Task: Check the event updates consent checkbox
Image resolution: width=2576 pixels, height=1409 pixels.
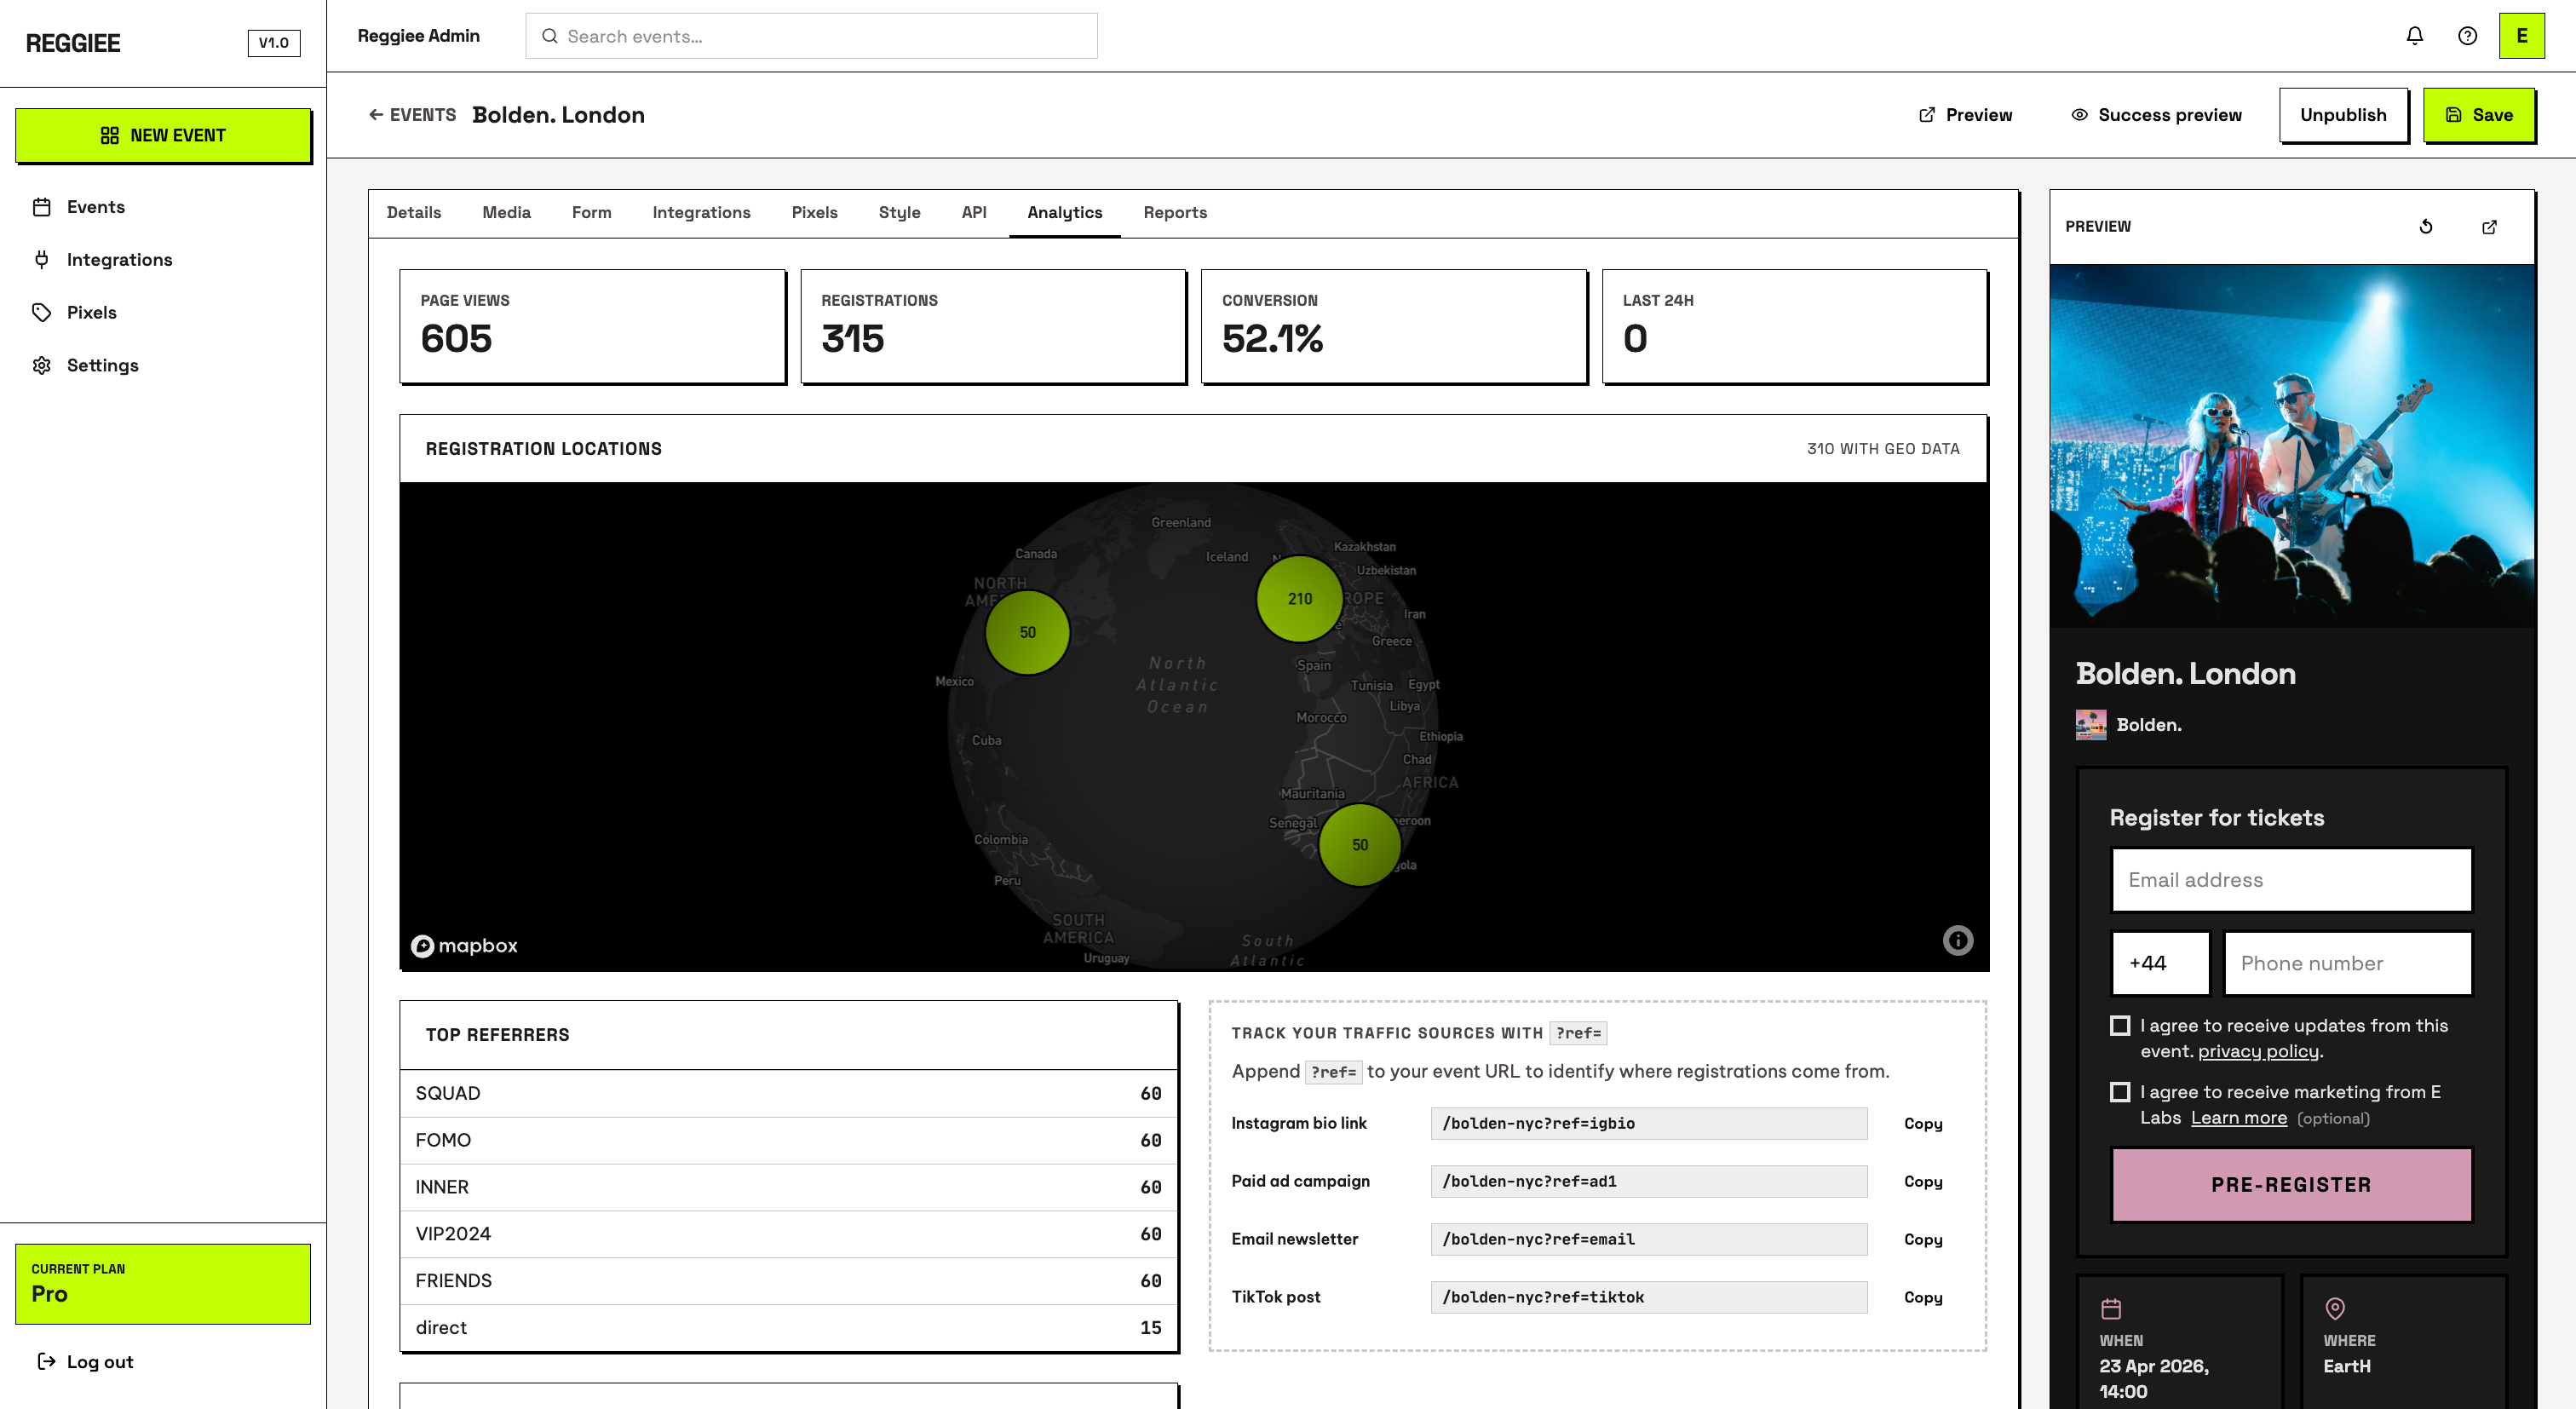Action: click(x=2119, y=1026)
